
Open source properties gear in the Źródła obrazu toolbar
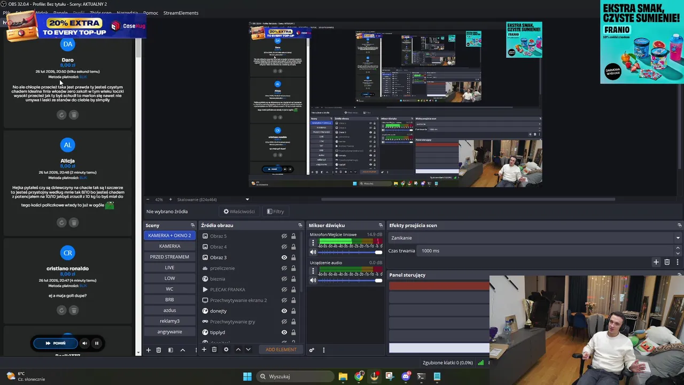click(x=226, y=349)
